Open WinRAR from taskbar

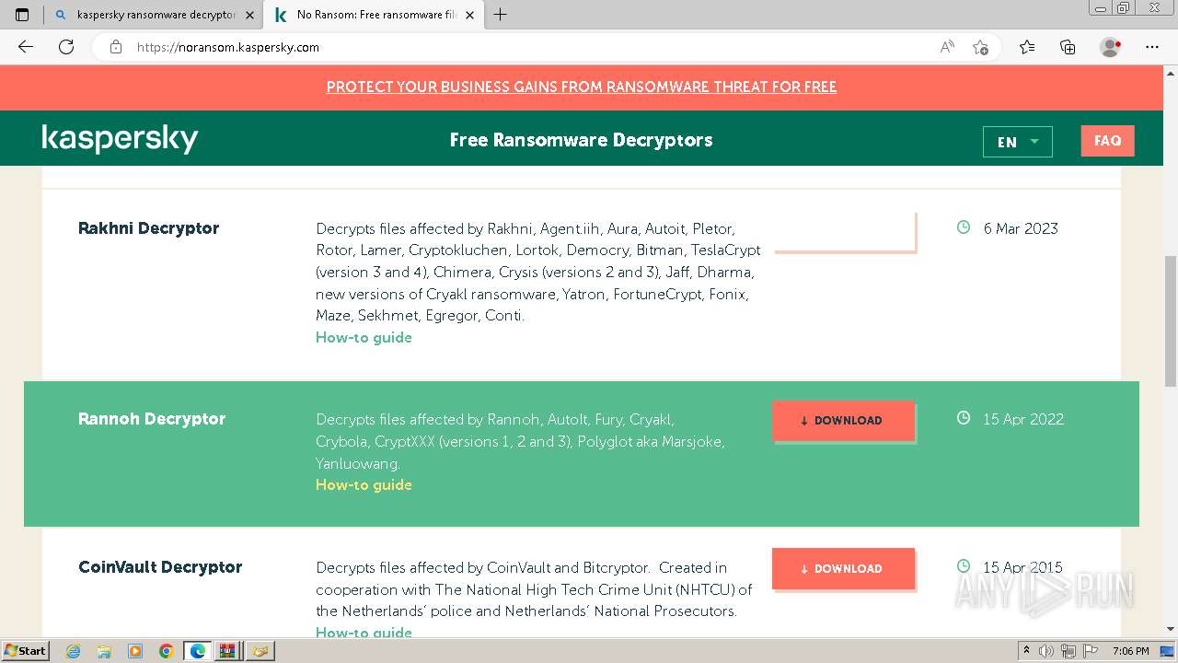click(x=227, y=651)
